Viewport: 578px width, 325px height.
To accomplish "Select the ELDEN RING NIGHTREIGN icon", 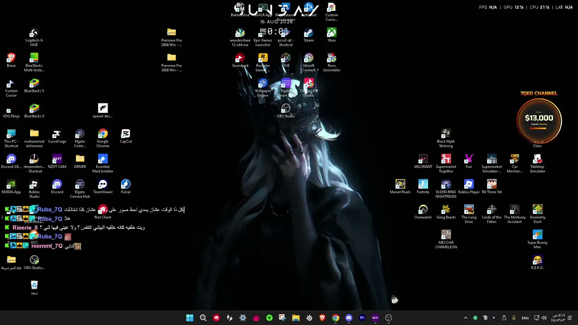I will (446, 189).
